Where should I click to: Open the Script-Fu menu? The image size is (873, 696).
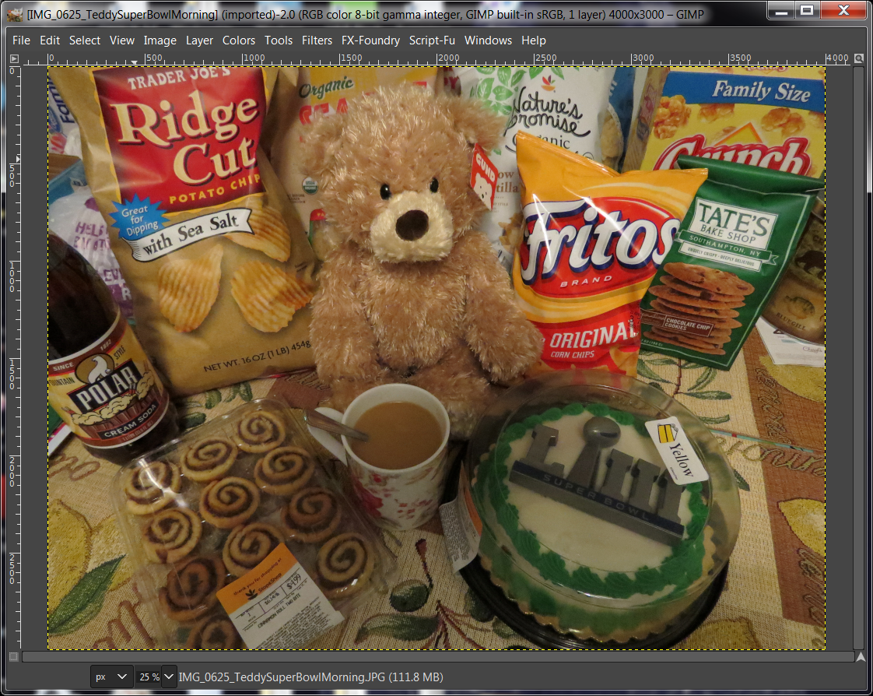pyautogui.click(x=432, y=40)
